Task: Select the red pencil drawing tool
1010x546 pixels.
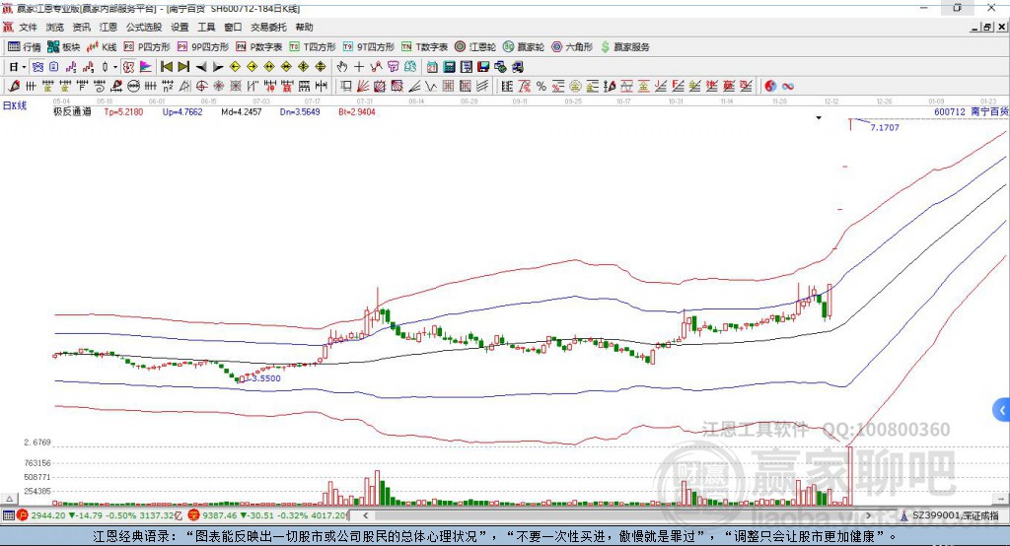Action: (14, 87)
